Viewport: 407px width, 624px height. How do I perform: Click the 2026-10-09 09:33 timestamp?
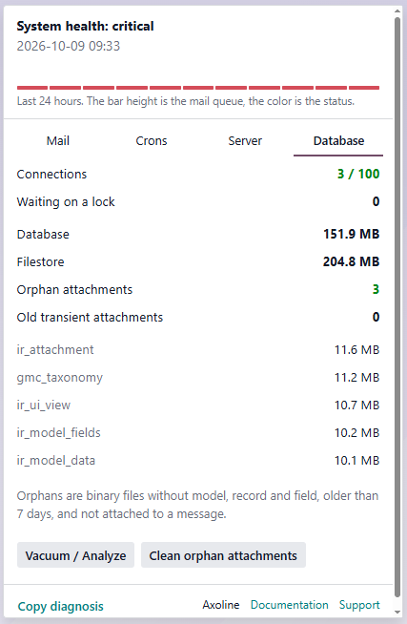(69, 46)
